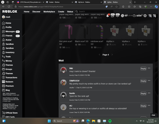Open more options on burdo's wall post

(149, 93)
